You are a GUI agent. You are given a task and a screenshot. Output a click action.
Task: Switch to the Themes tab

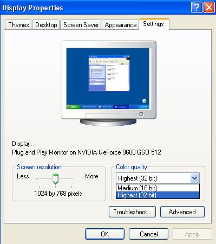tap(18, 25)
